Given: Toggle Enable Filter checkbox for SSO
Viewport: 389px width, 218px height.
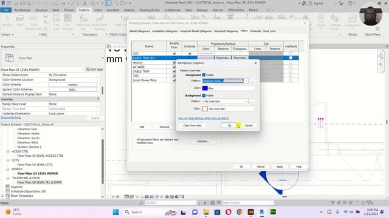Looking at the screenshot, I should tap(174, 54).
